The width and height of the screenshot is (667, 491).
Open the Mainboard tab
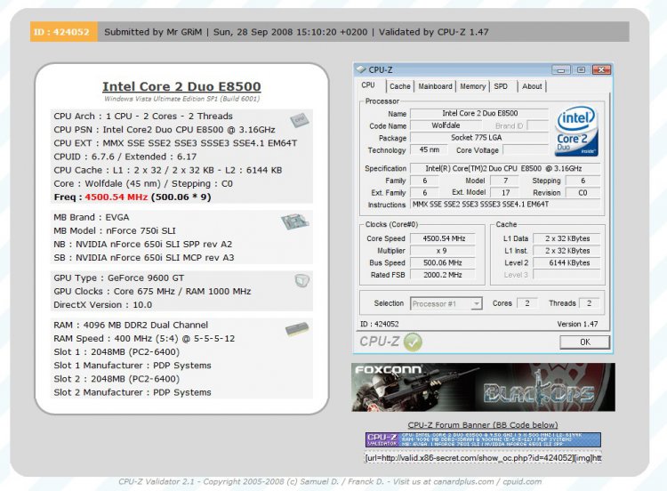(435, 86)
